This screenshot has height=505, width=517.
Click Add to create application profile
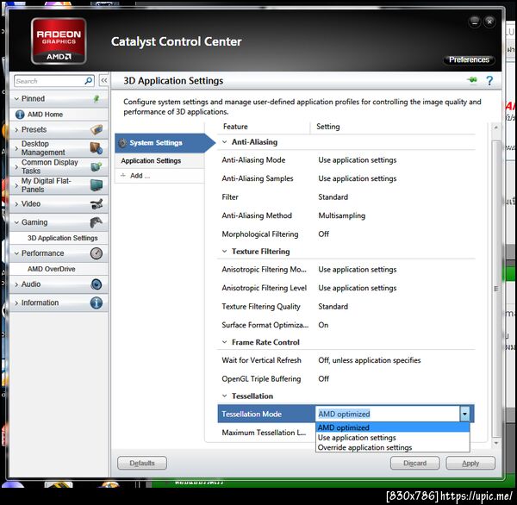tap(140, 176)
